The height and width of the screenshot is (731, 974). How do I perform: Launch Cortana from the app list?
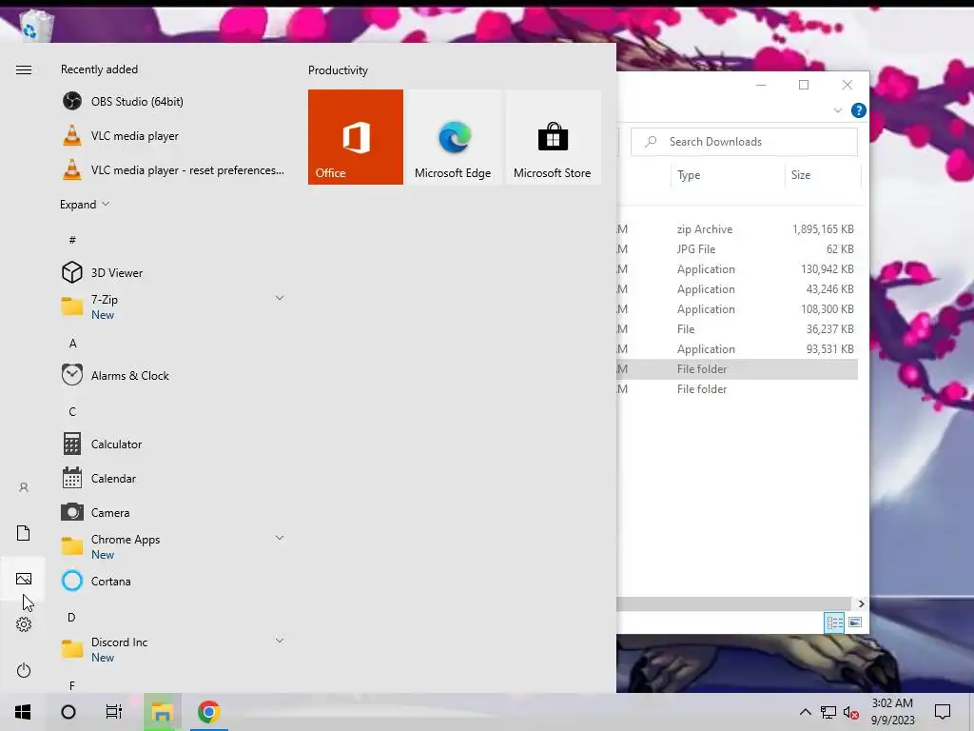pyautogui.click(x=173, y=581)
